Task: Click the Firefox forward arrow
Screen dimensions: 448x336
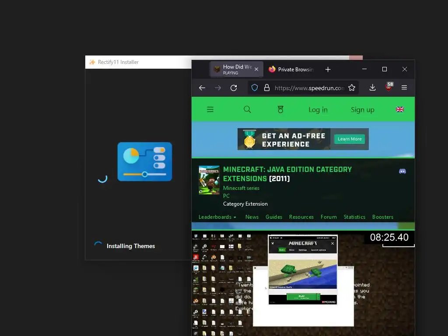Action: pos(218,87)
